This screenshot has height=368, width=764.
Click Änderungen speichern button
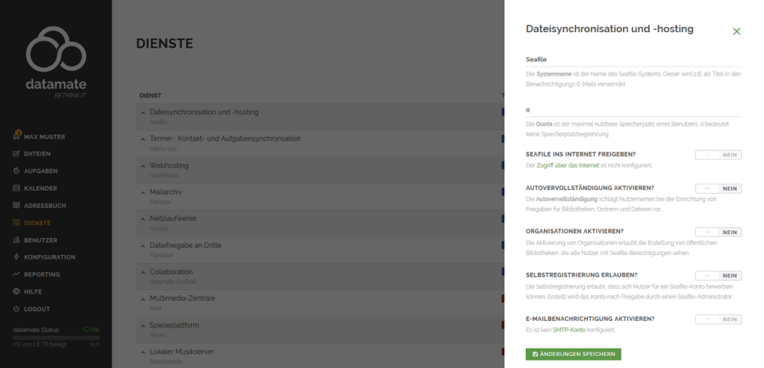pos(573,354)
